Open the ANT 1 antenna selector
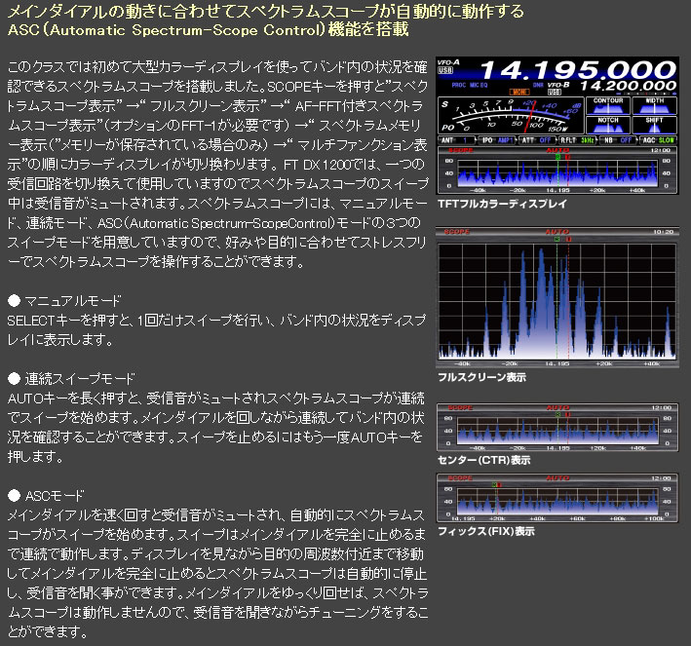Viewport: 691px width, 646px height. (454, 141)
